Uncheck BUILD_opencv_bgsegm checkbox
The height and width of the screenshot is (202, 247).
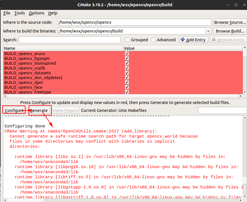point(127,58)
